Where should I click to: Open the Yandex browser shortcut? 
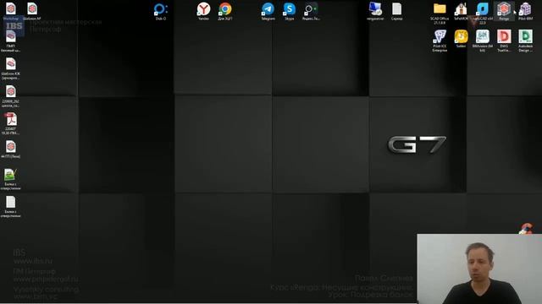point(203,9)
